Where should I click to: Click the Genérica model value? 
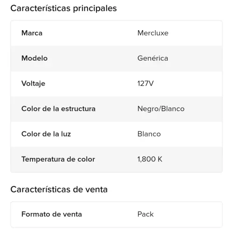(153, 58)
